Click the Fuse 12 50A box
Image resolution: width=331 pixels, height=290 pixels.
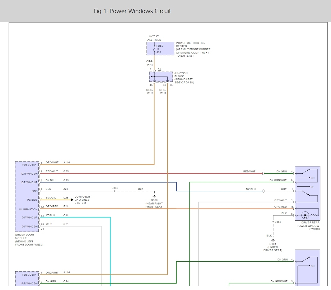tap(160, 49)
